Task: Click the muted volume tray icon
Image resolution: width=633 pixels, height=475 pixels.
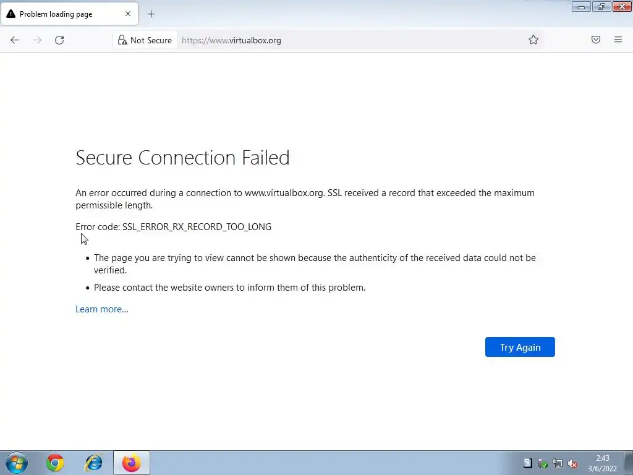Action: click(572, 463)
